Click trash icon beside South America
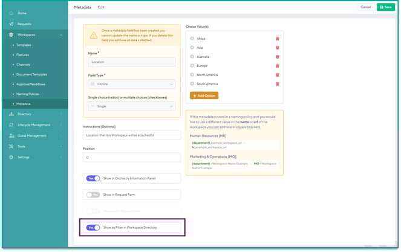This screenshot has width=401, height=252. click(x=278, y=84)
